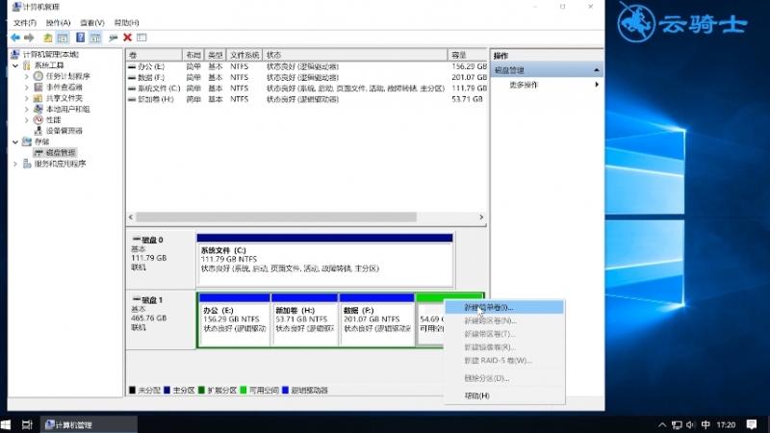The width and height of the screenshot is (770, 433).
Task: Click the 磁盘 1 disk label box
Action: point(161,320)
